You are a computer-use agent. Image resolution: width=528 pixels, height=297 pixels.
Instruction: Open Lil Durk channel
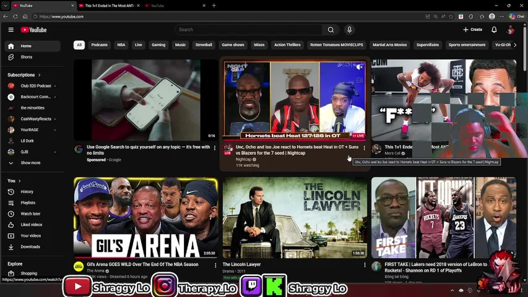33,140
